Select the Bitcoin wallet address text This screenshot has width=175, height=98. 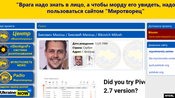(162, 37)
